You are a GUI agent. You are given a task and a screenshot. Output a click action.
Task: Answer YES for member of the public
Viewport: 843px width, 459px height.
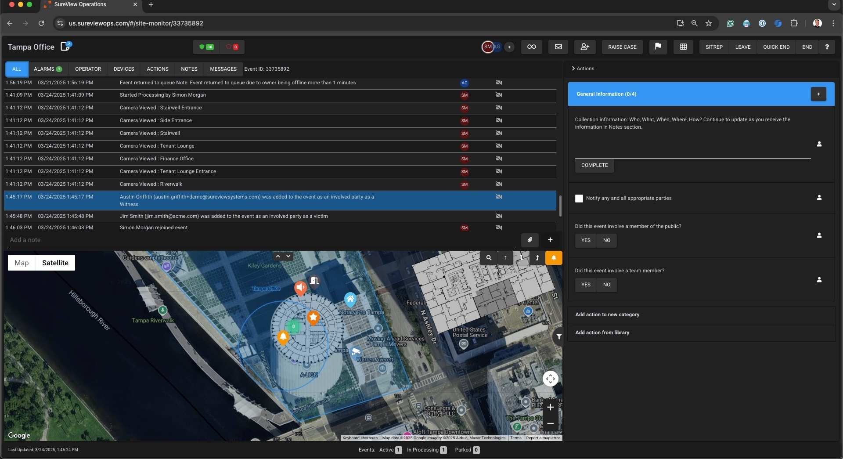point(586,240)
